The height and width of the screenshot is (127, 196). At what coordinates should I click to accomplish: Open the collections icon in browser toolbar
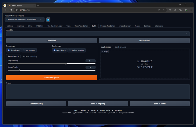coord(180,10)
